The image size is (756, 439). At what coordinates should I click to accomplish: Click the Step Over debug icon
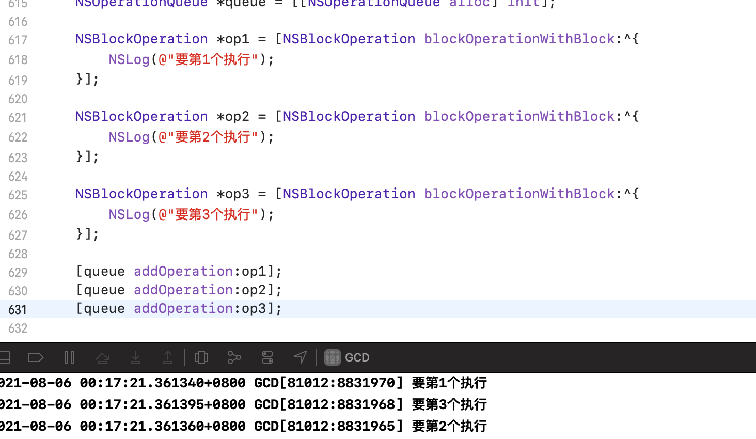[x=102, y=357]
